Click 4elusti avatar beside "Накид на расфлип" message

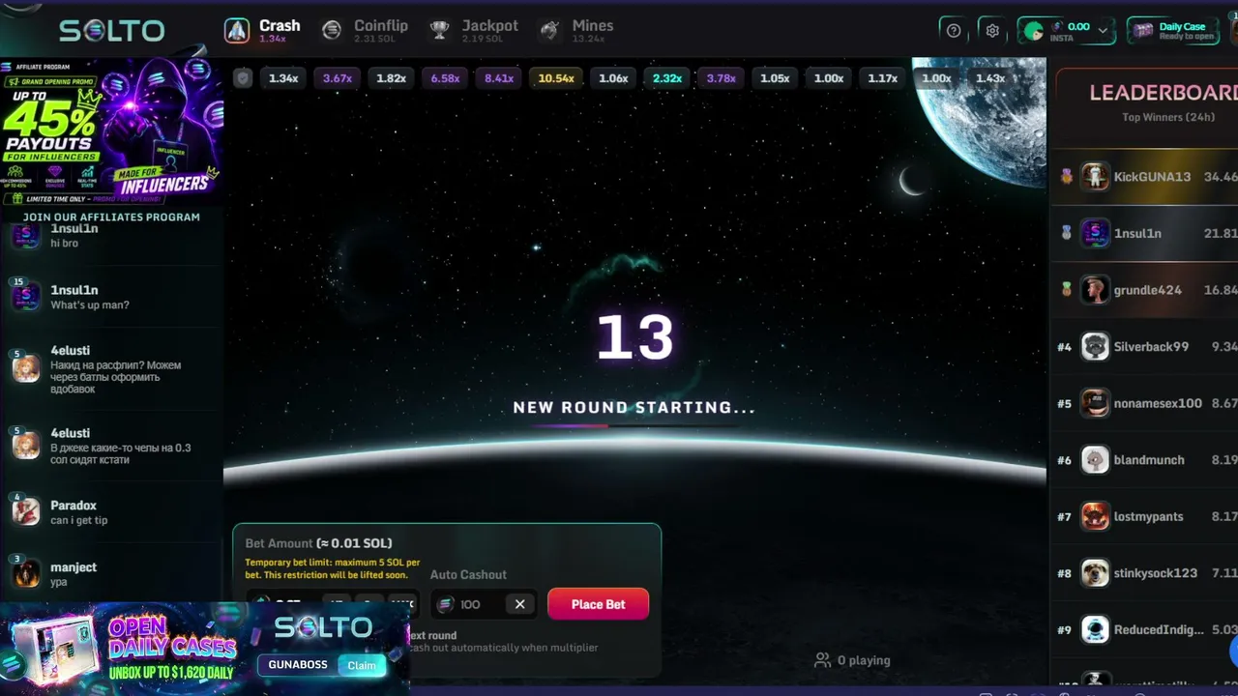[25, 367]
